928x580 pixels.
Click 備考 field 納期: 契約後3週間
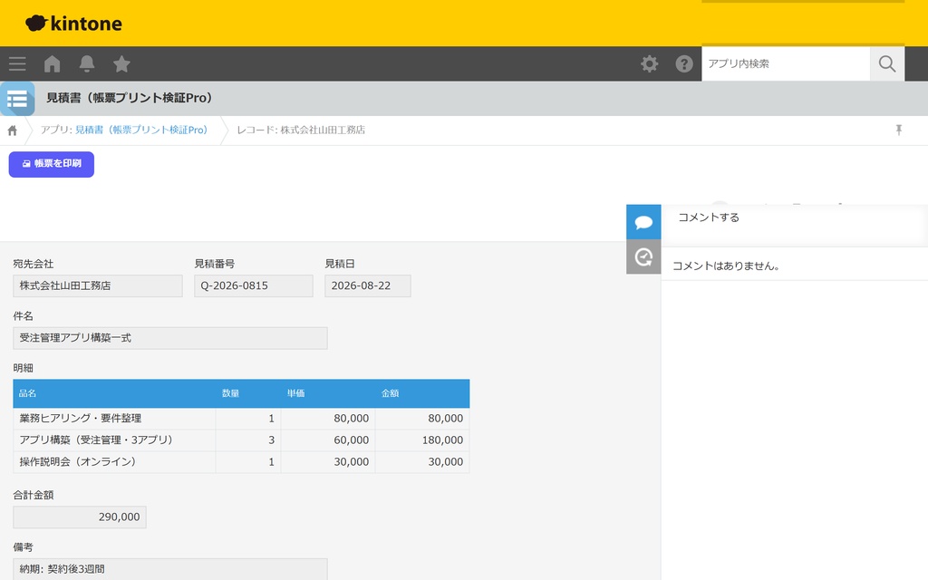pyautogui.click(x=169, y=569)
